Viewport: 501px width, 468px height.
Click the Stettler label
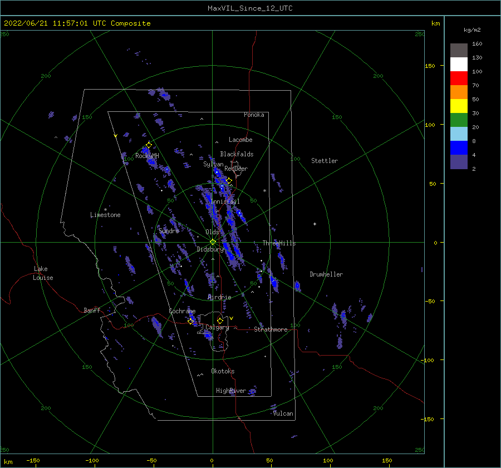325,161
